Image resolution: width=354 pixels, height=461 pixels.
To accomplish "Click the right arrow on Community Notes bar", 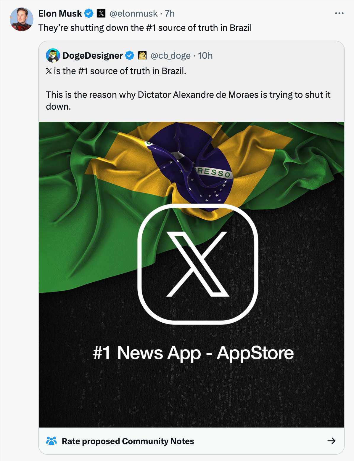I will tap(332, 441).
